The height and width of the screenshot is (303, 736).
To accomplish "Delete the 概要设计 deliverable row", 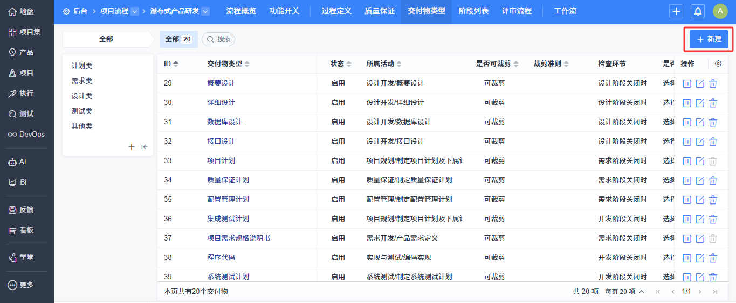I will tap(713, 83).
